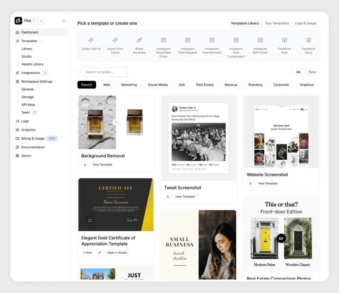The image size is (339, 293).
Task: Click the Create with AI icon
Action: [91, 40]
